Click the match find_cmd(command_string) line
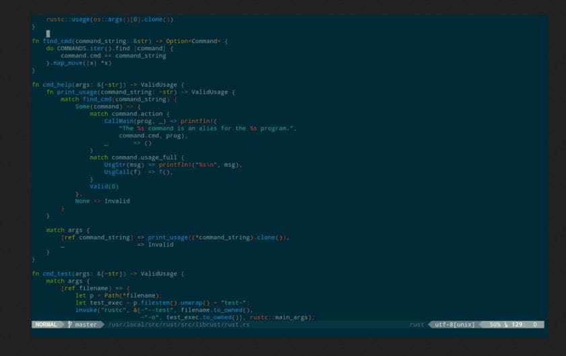This screenshot has height=356, width=566. pos(118,100)
